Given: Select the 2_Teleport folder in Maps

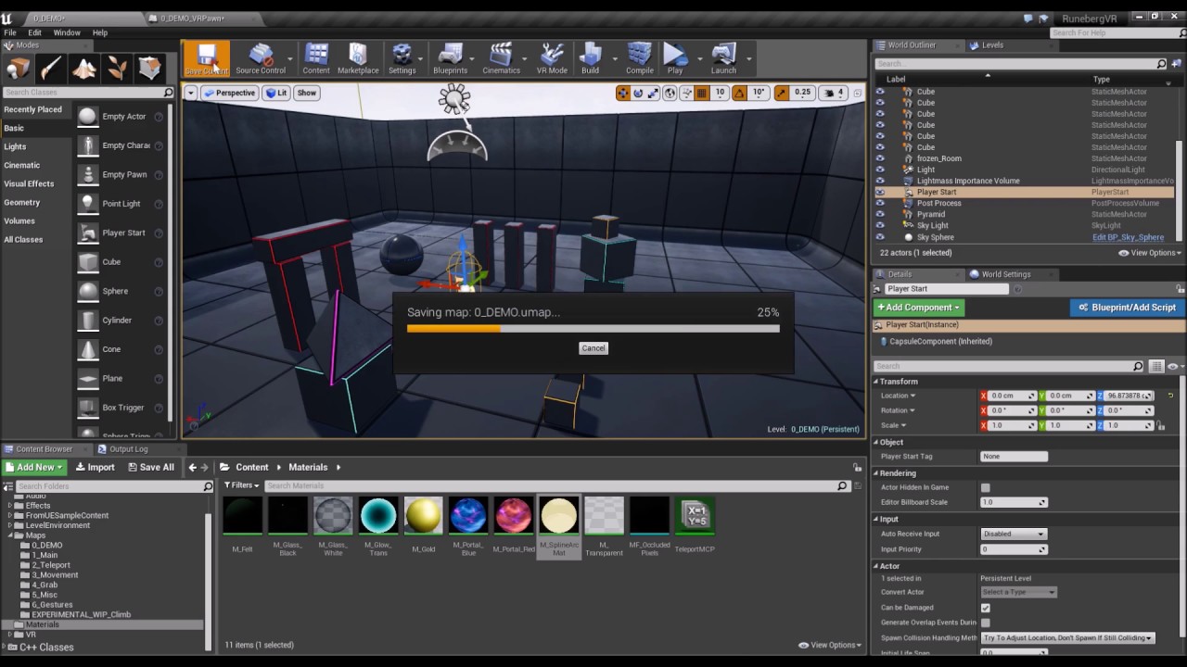Looking at the screenshot, I should 51,565.
